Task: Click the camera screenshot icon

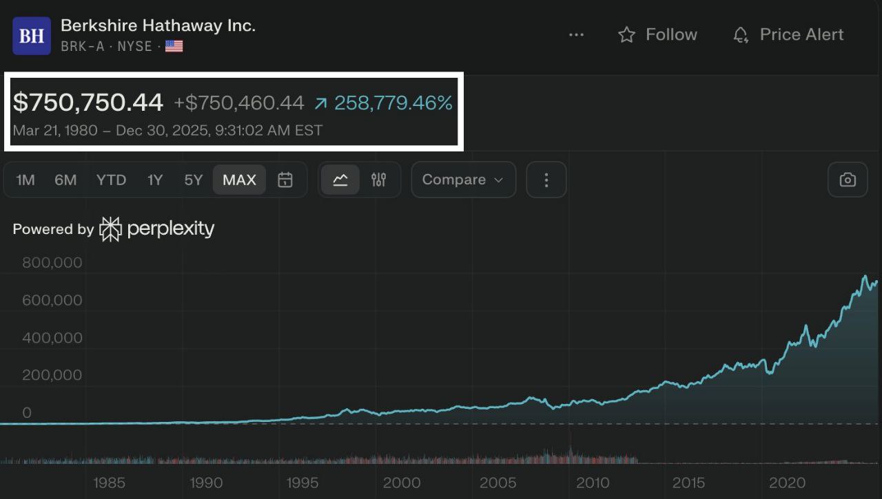Action: click(848, 180)
